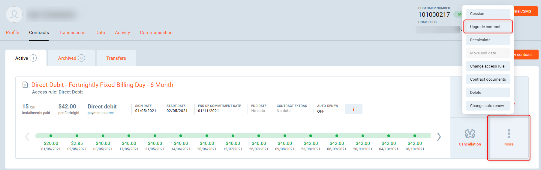Viewport: 541px width, 170px height.
Task: Select Recalculate menu option
Action: pyautogui.click(x=488, y=40)
